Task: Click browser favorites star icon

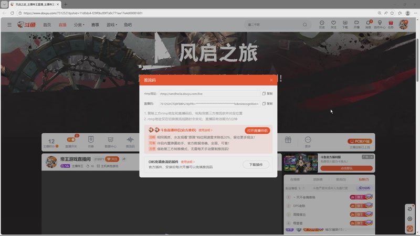Action: [x=392, y=13]
